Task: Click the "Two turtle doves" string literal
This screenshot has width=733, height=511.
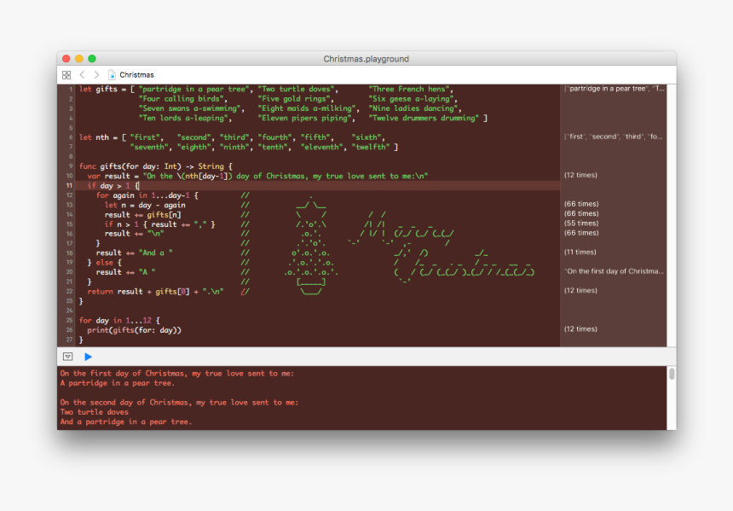Action: [297, 89]
